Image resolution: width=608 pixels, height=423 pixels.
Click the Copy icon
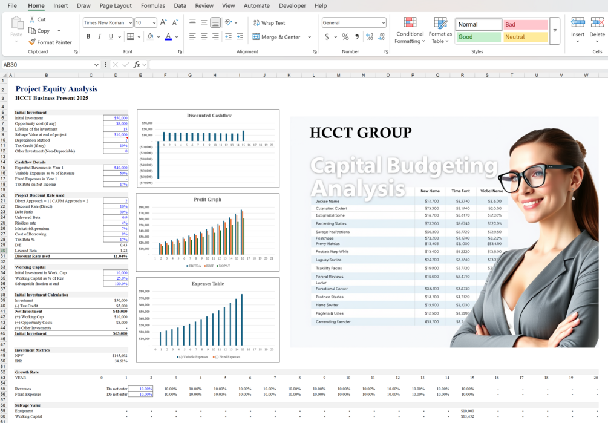[32, 31]
